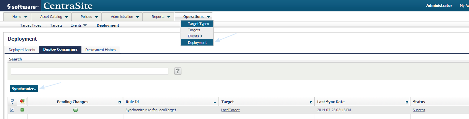469x119 pixels.
Task: Expand Events arrow in the sub-navigation bar
Action: click(x=85, y=25)
